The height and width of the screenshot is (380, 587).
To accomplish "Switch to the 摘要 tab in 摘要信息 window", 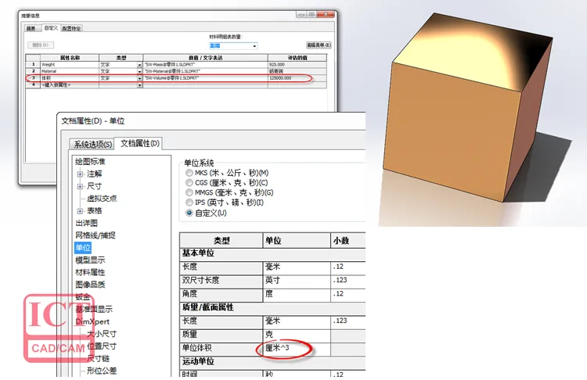I will pos(31,28).
